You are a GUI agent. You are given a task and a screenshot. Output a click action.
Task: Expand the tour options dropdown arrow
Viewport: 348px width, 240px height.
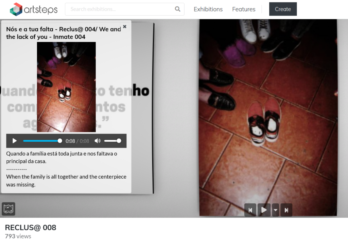[x=275, y=210]
